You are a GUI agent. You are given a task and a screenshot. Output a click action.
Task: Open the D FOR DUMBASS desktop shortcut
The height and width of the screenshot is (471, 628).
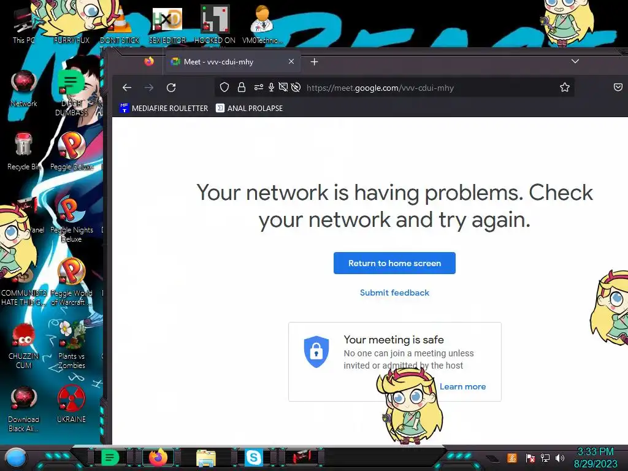[71, 93]
